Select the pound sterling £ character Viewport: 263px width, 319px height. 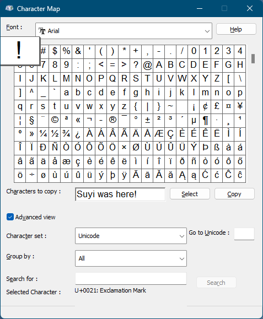(217, 106)
